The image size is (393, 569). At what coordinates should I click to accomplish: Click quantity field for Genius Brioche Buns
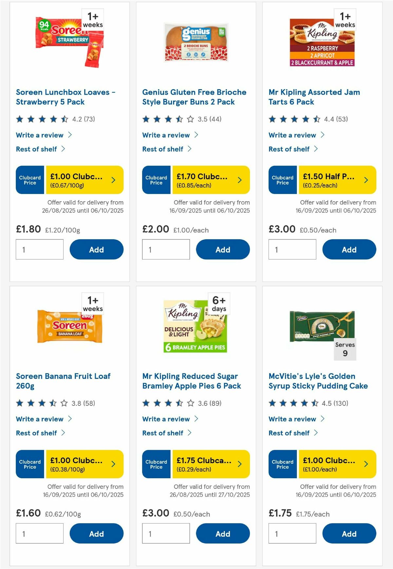[166, 249]
